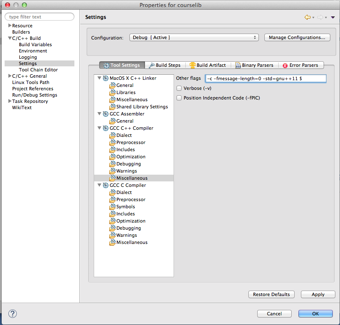Enable the Verbose (-v) checkbox
The image size is (340, 325).
179,88
